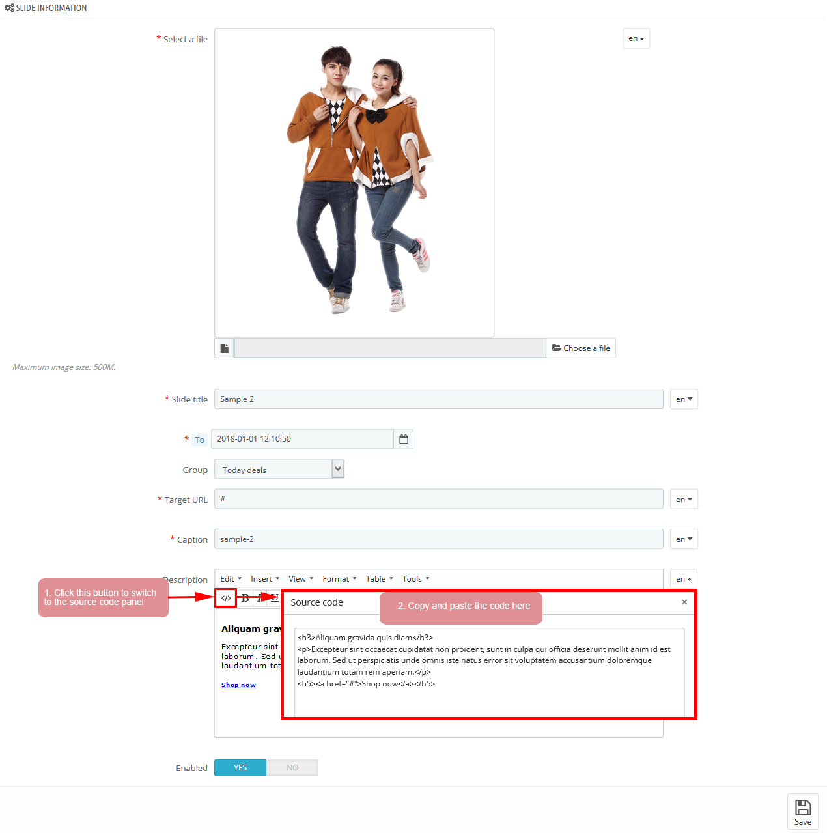Click the Shop now link in description

tap(238, 685)
